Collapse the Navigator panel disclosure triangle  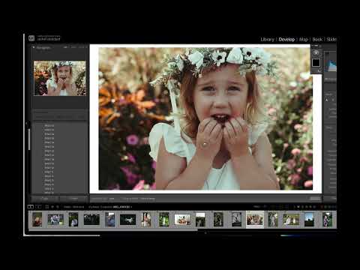click(34, 47)
